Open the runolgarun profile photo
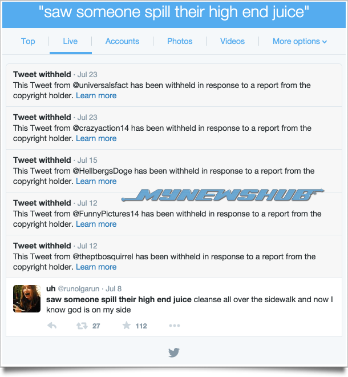The image size is (348, 377). point(27,299)
